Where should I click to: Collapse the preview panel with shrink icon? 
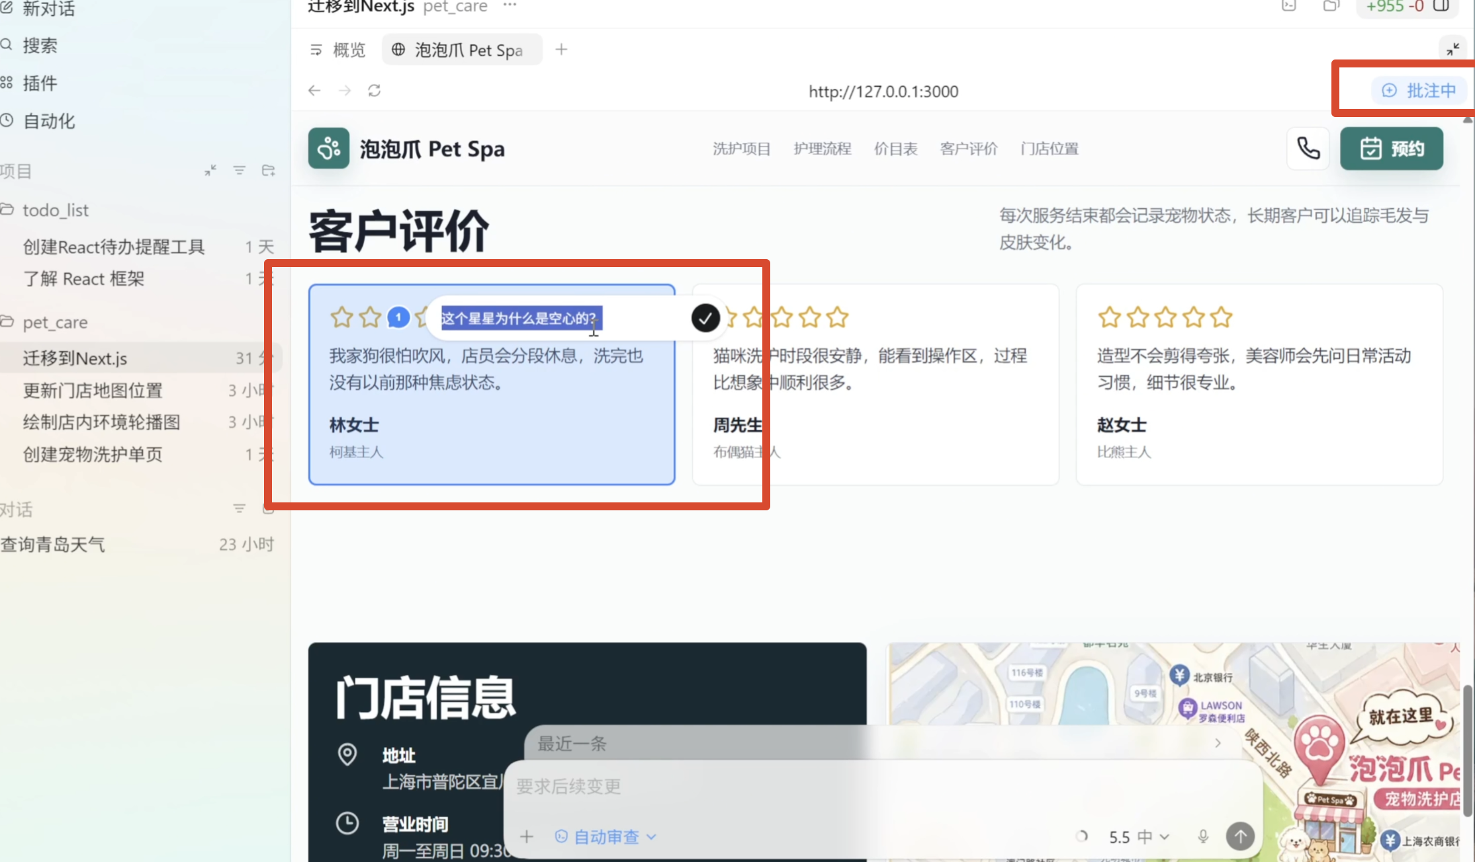pos(1453,50)
